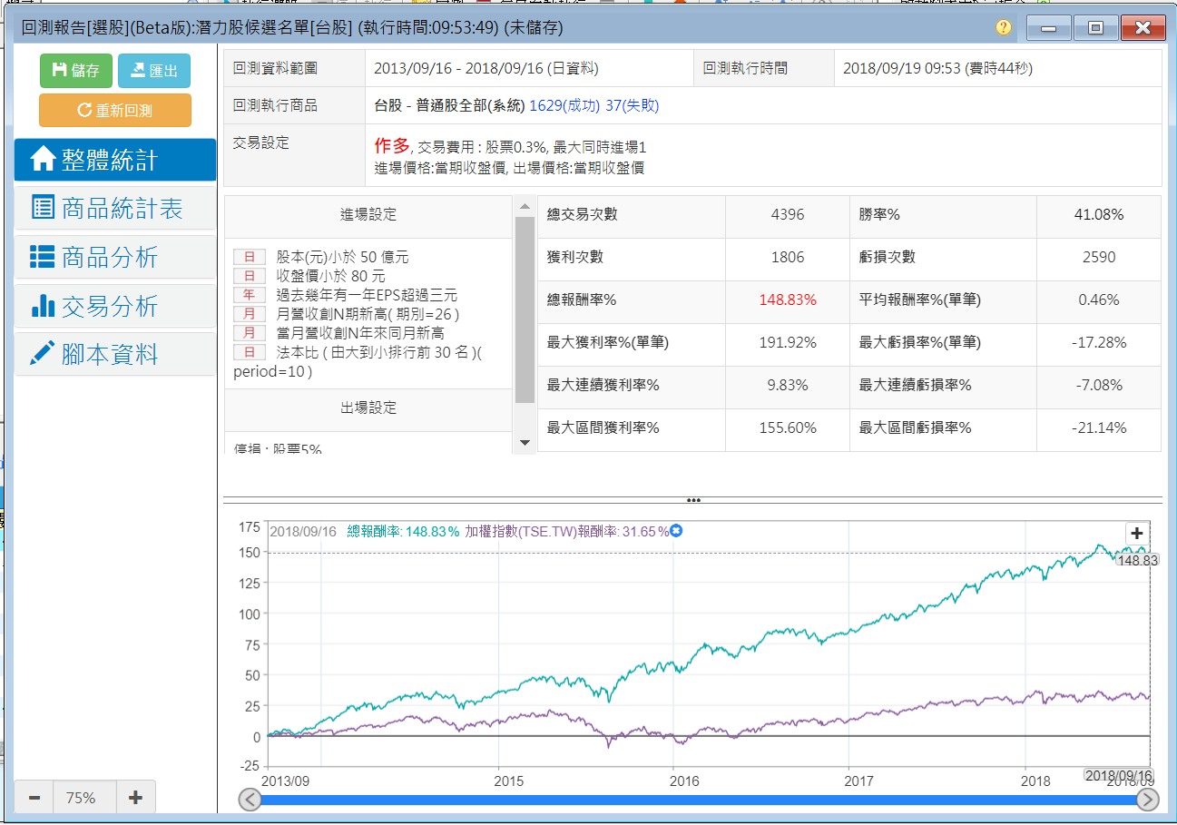Click the 1629(成功) success count link

(x=564, y=105)
